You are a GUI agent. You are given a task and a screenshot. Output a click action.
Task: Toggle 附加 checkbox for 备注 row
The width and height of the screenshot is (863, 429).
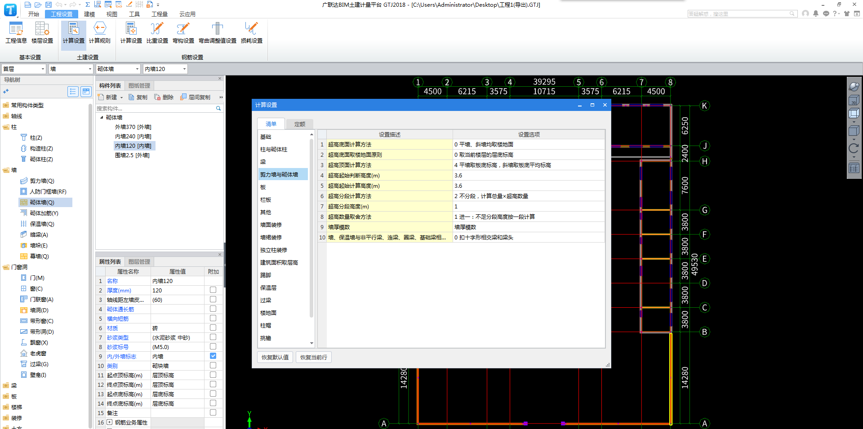(x=213, y=413)
